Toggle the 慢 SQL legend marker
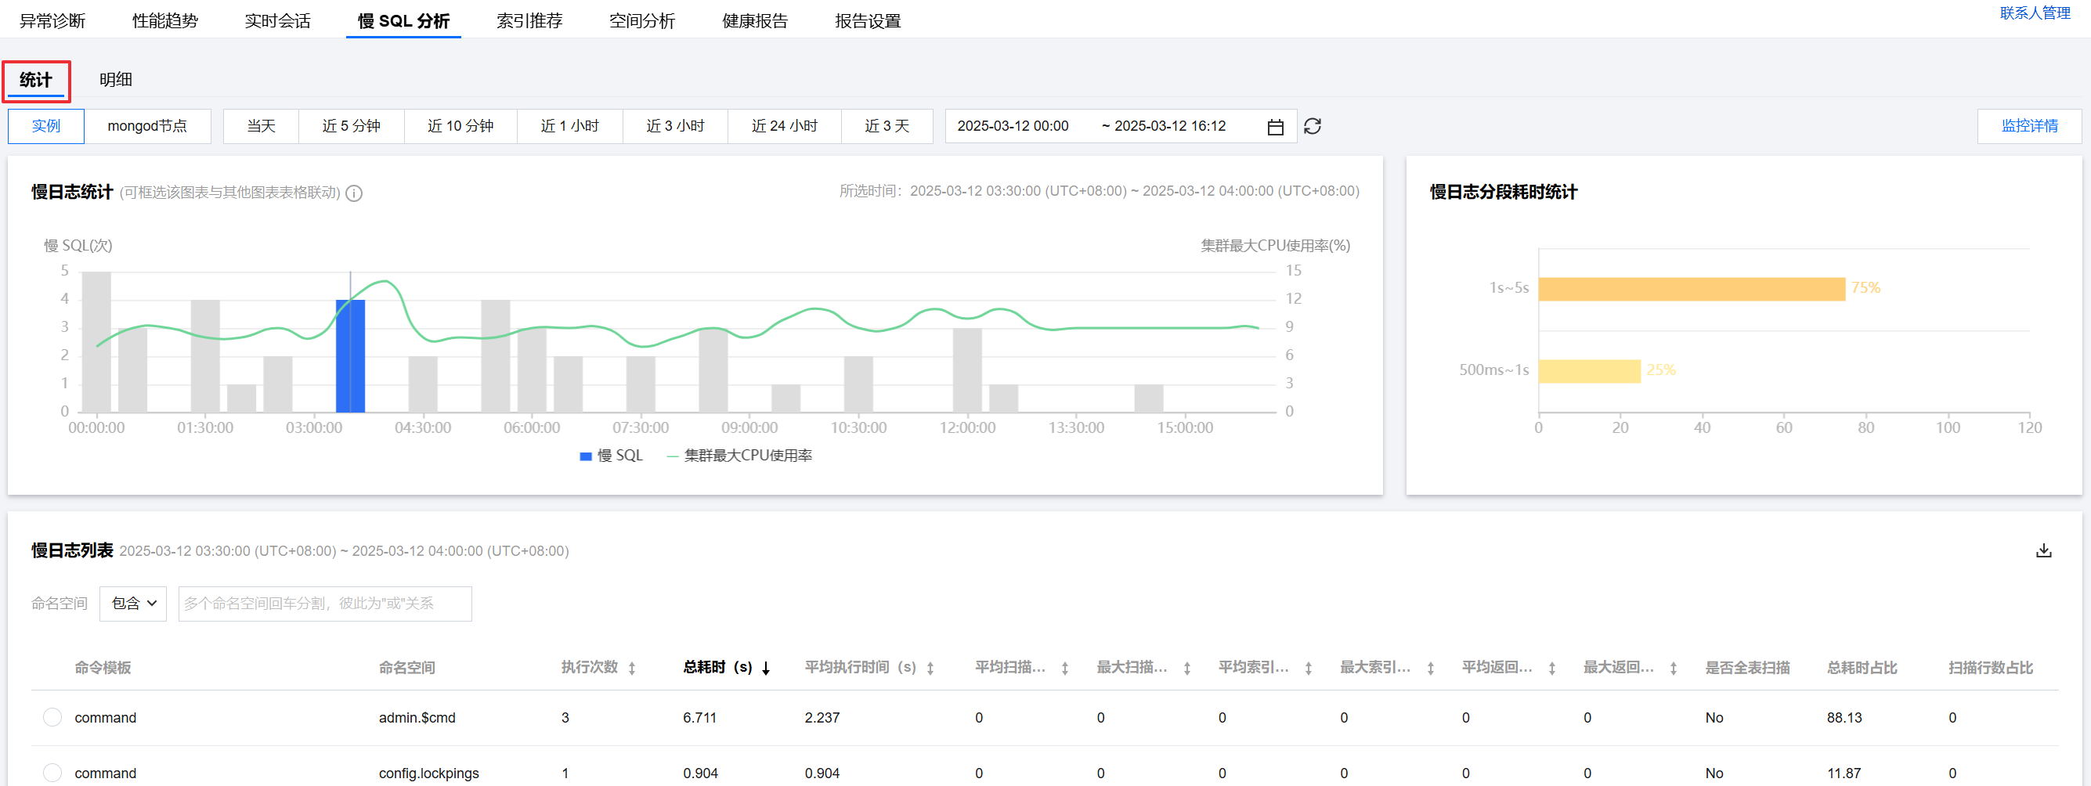 pos(586,456)
